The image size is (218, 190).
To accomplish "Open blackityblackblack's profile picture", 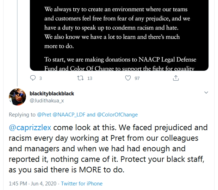I will click(x=17, y=97).
